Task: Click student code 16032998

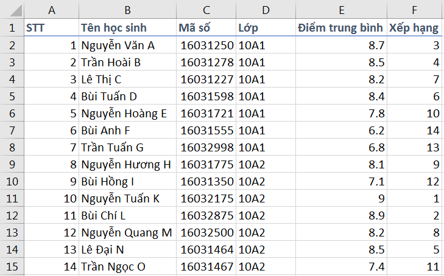Action: pyautogui.click(x=206, y=147)
